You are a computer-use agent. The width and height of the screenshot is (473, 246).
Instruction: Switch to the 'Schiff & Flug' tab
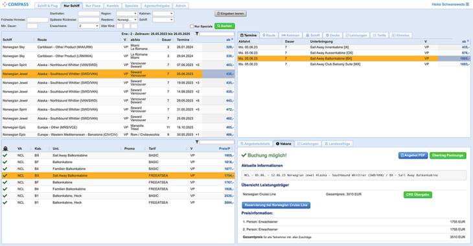[47, 6]
